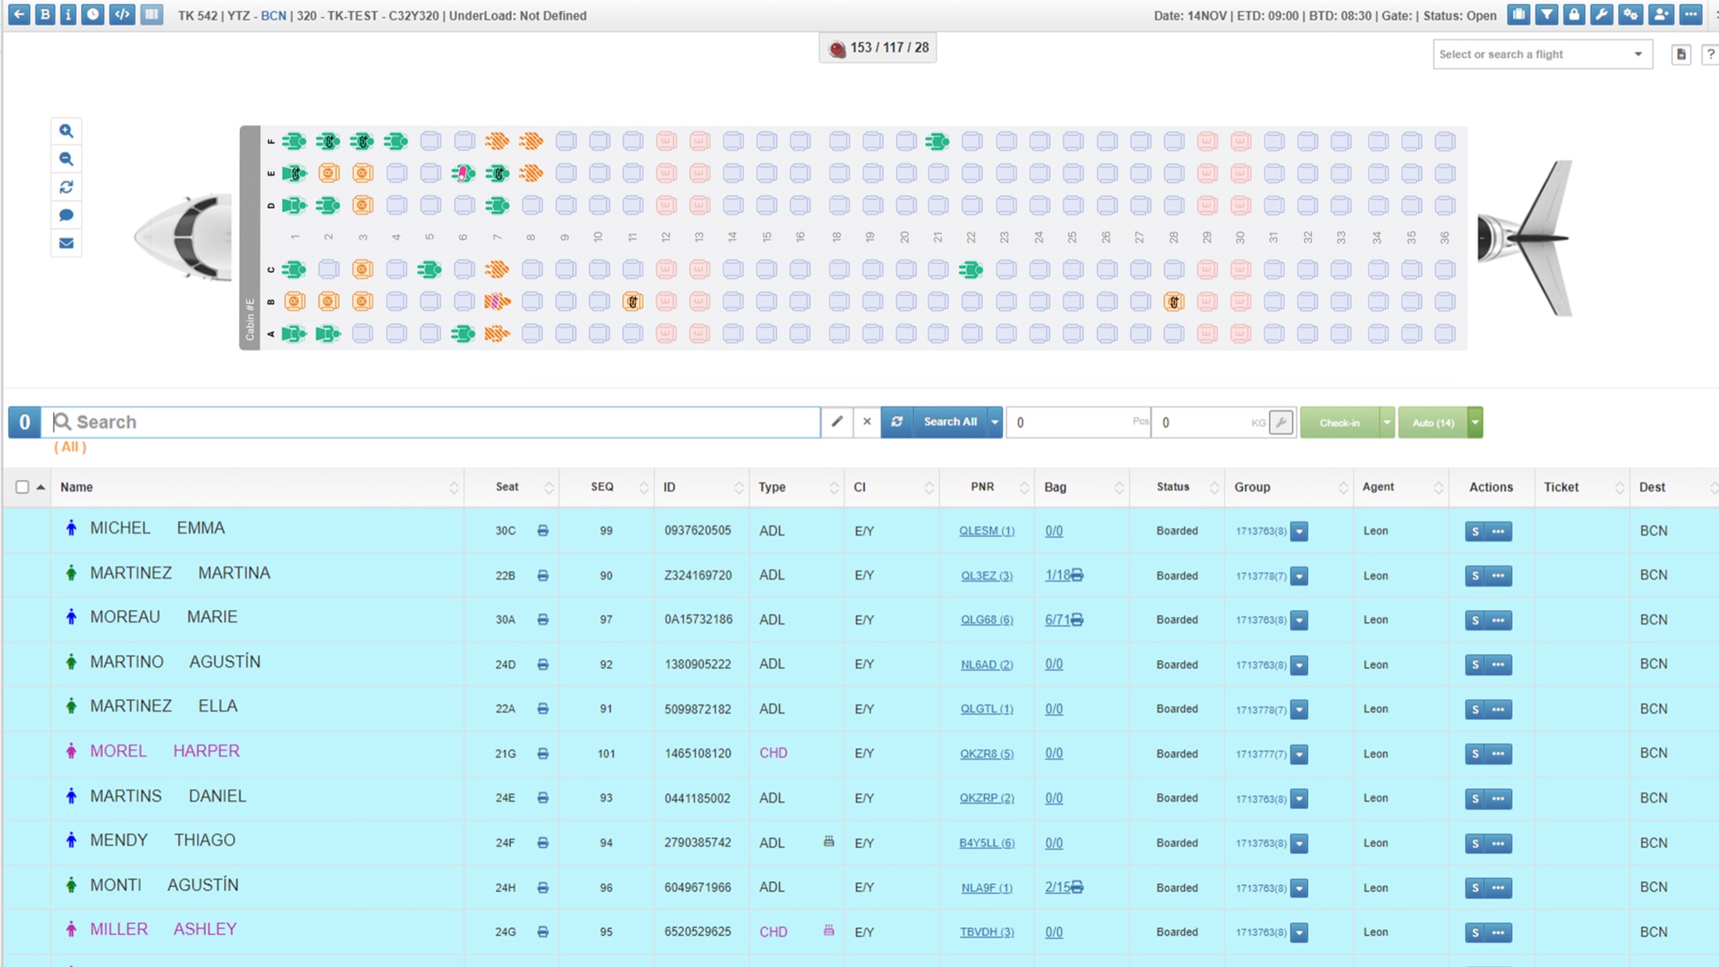
Task: Sort table by Bag column header
Action: pos(1082,487)
